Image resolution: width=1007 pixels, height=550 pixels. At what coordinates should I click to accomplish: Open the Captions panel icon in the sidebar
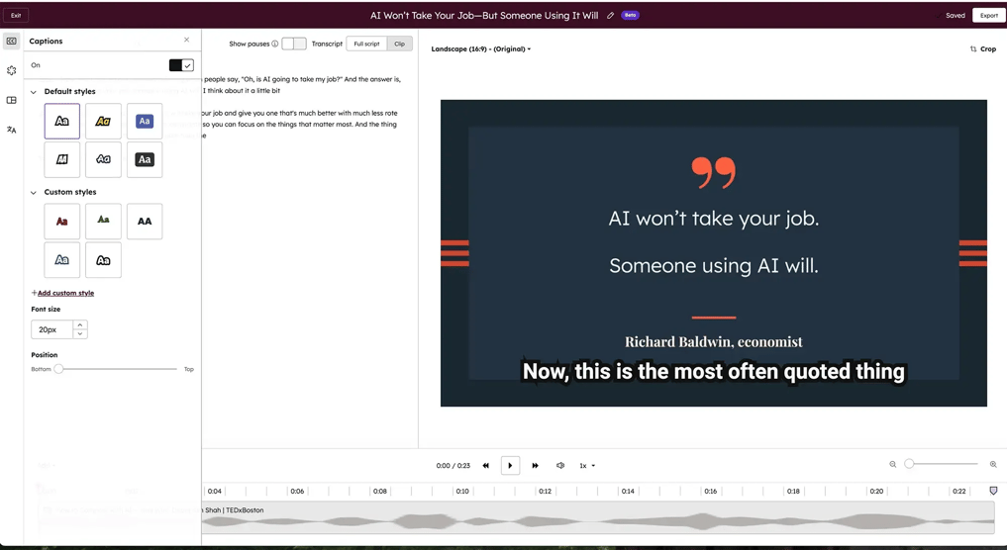(x=11, y=42)
